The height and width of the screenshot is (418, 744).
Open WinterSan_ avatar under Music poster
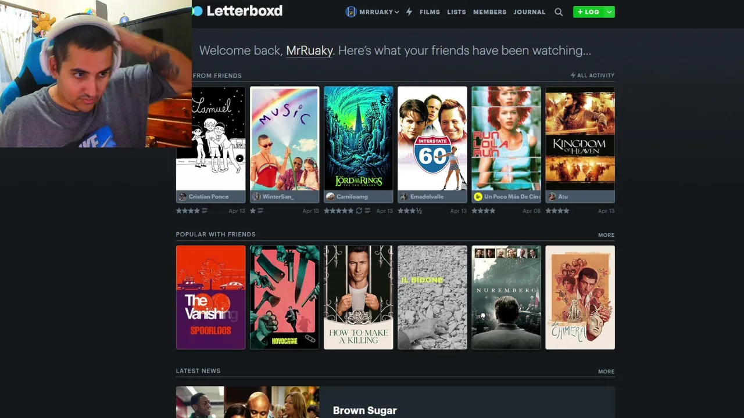click(256, 197)
